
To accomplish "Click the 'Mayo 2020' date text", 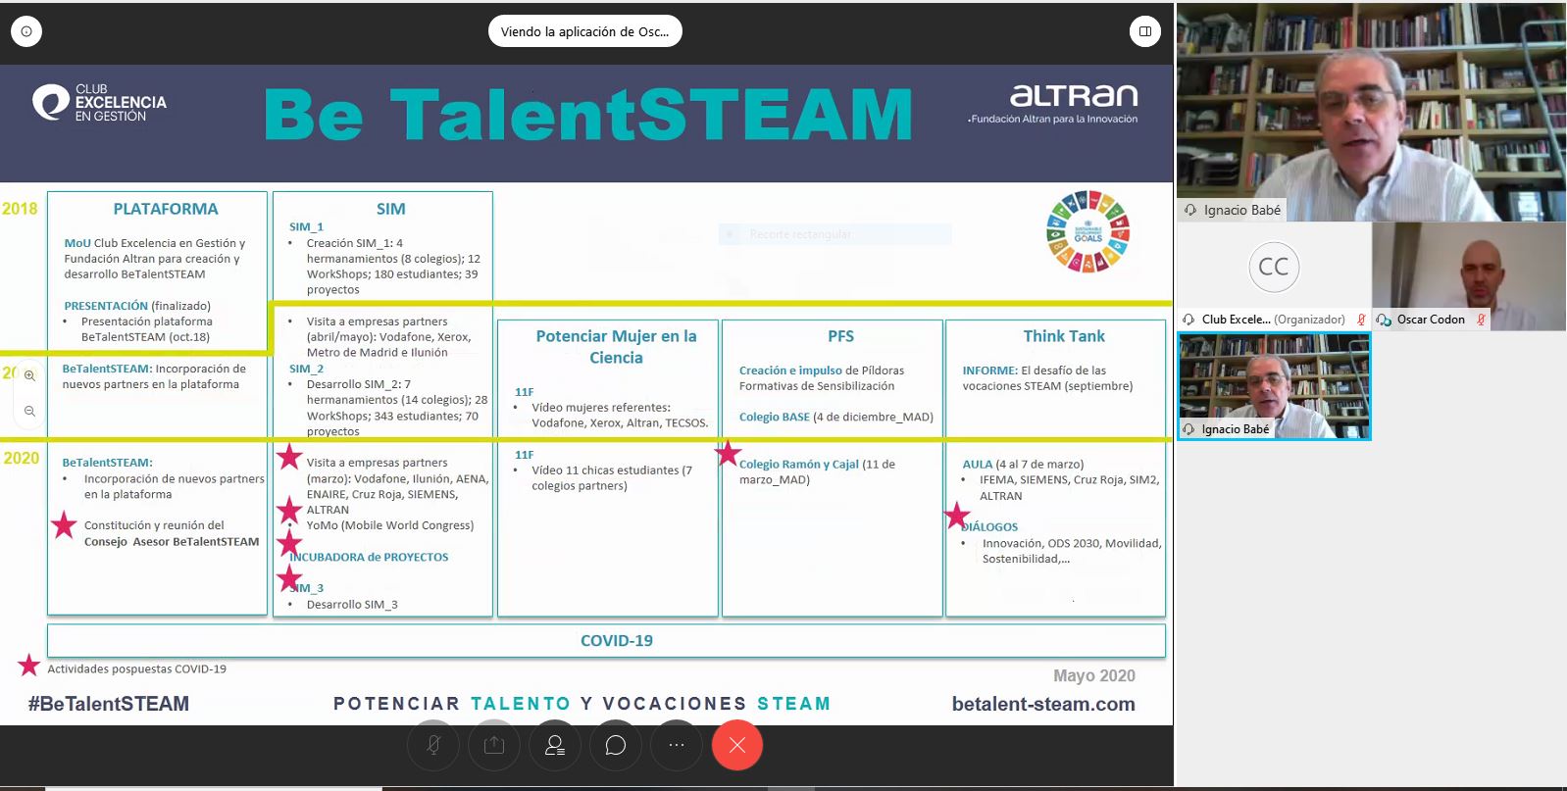I will click(1094, 676).
